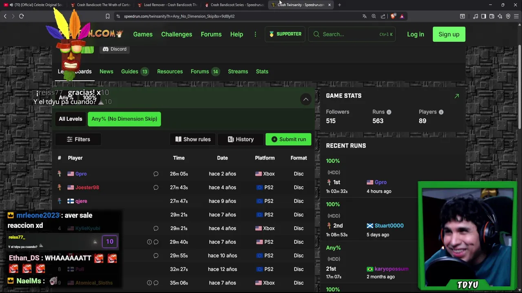Open the Streams tab
522x293 pixels.
pos(238,72)
